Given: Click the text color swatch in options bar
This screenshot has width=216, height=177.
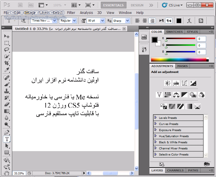Looking at the screenshot, I should pos(179,21).
